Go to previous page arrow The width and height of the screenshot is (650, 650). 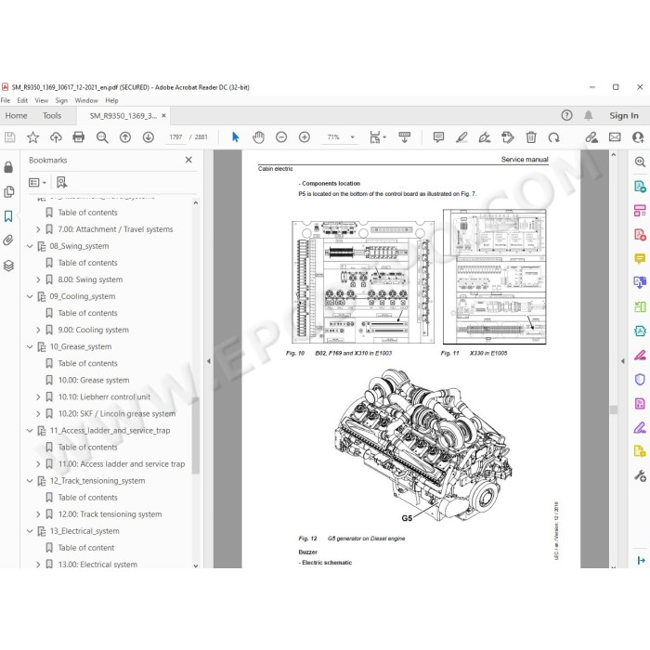pyautogui.click(x=125, y=137)
